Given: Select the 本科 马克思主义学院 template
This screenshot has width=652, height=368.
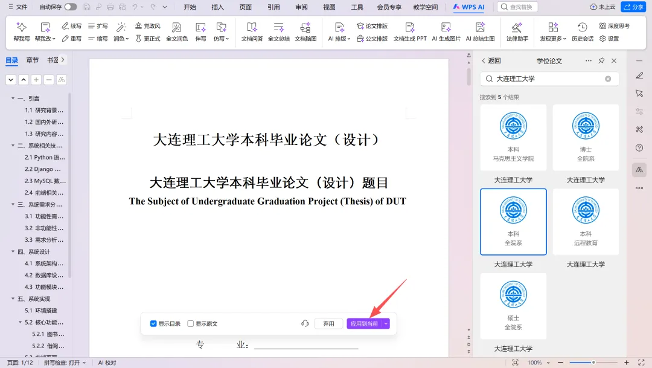Looking at the screenshot, I should click(x=513, y=137).
